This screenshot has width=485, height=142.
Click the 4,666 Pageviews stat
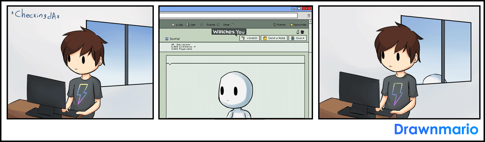[x=182, y=49]
